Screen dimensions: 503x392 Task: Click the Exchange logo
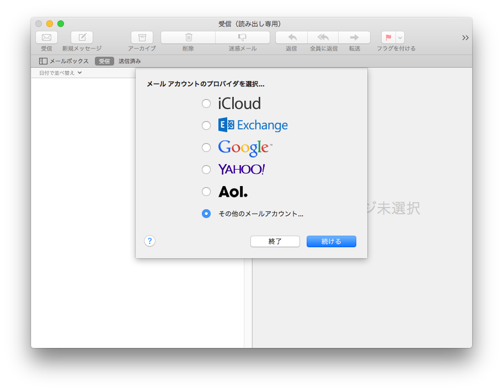pyautogui.click(x=253, y=125)
